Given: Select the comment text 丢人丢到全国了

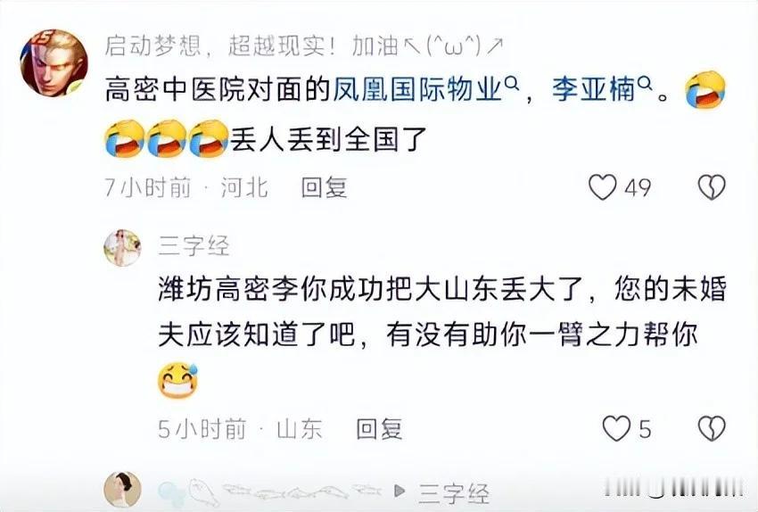Looking at the screenshot, I should click(x=329, y=139).
